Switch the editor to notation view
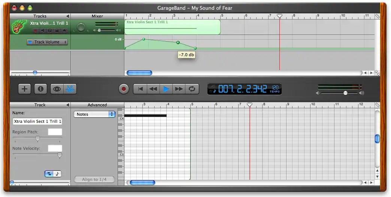391x197 pixels. pyautogui.click(x=57, y=174)
